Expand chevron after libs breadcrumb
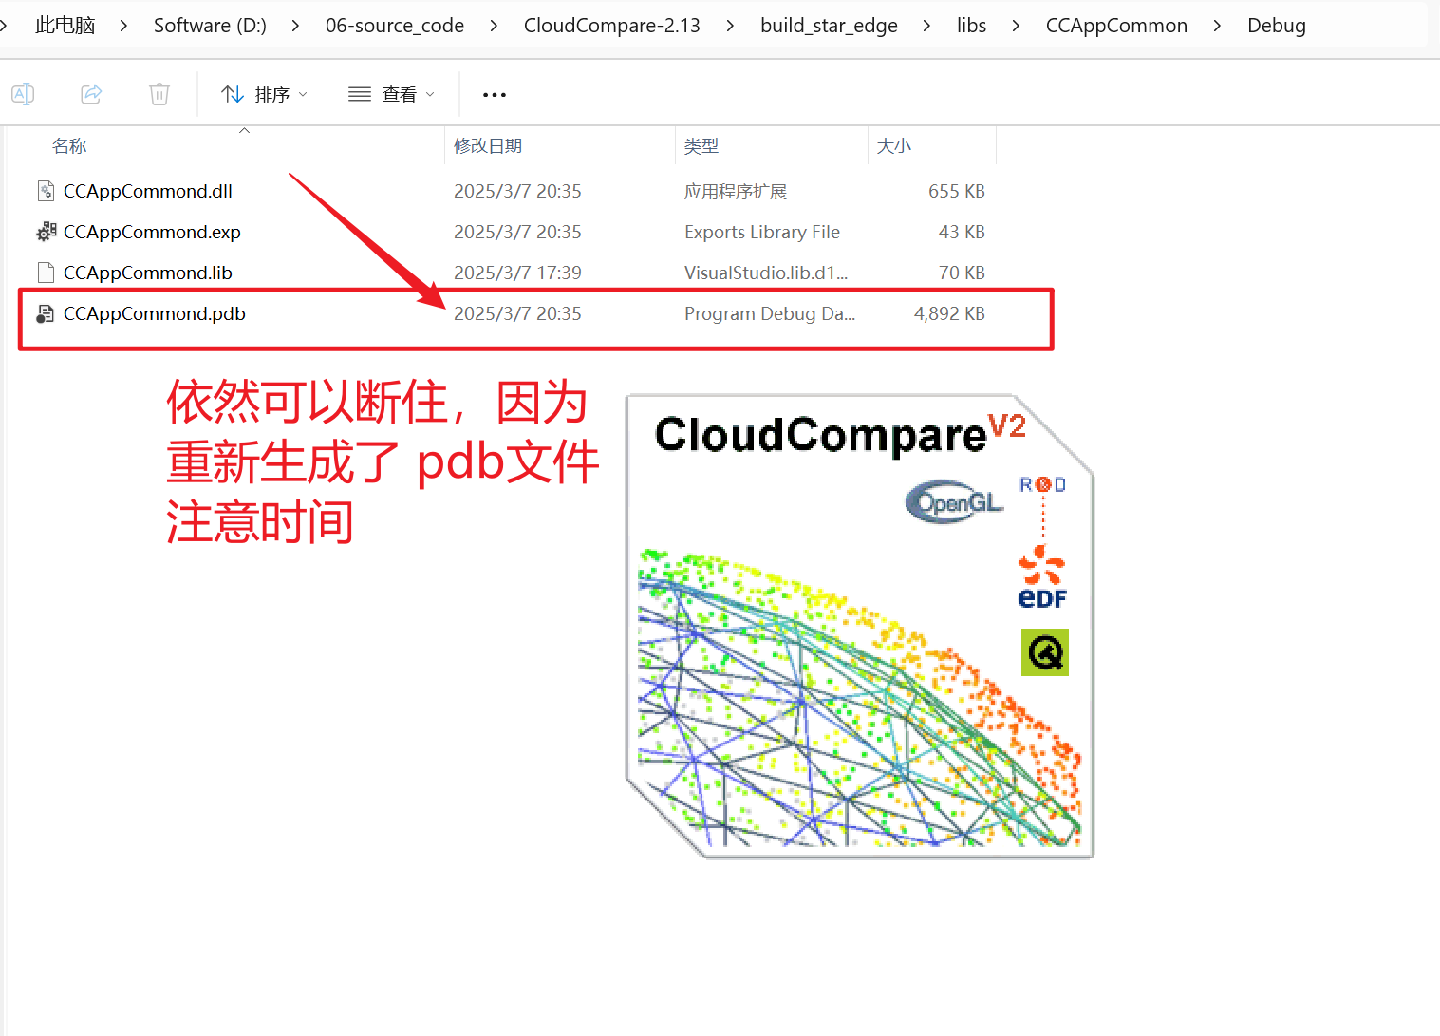1440x1036 pixels. tap(1016, 26)
